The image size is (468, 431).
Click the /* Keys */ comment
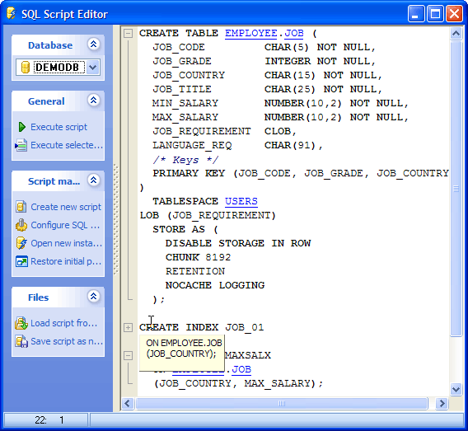(x=185, y=159)
